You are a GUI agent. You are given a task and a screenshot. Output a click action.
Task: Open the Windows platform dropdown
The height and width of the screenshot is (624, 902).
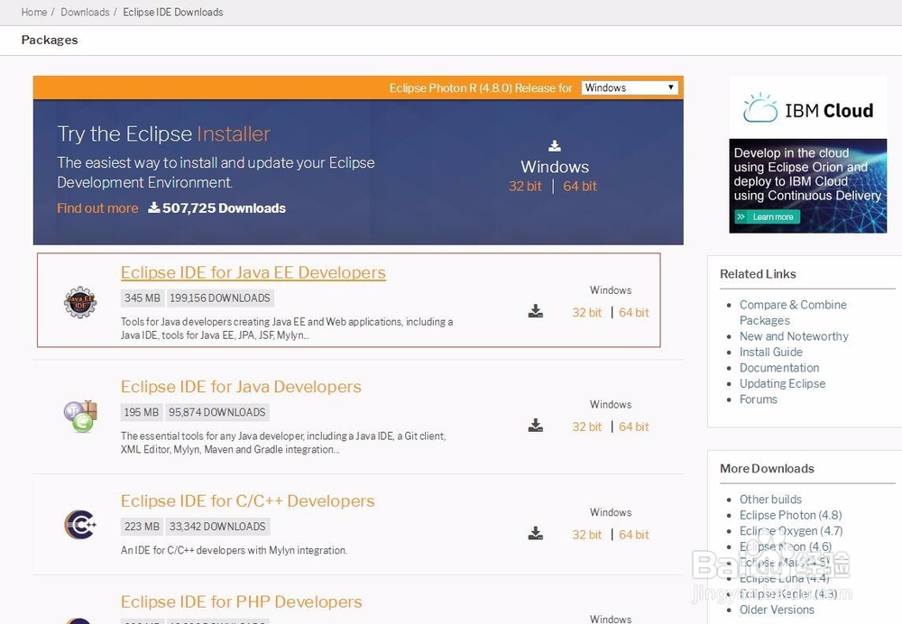click(x=630, y=87)
